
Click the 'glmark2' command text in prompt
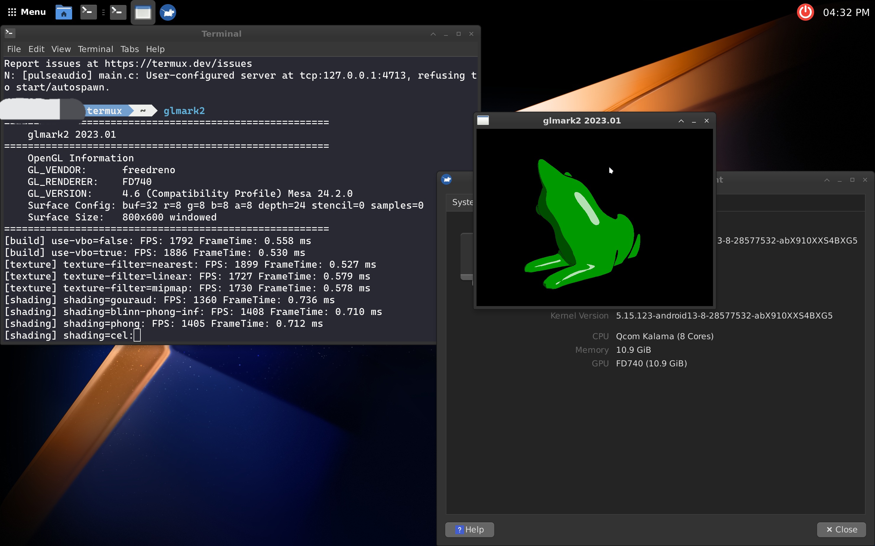[x=184, y=110]
